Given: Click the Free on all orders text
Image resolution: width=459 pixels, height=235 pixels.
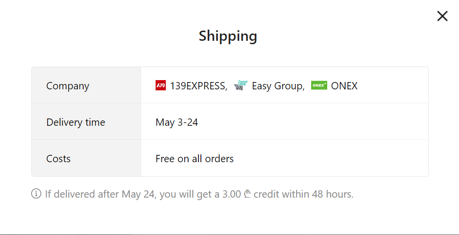Looking at the screenshot, I should tap(194, 159).
